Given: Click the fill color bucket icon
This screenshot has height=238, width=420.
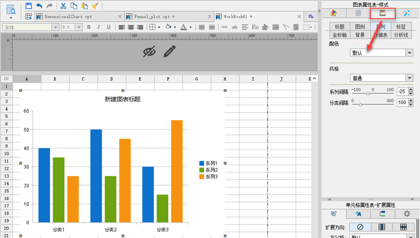Looking at the screenshot, I should click(168, 27).
